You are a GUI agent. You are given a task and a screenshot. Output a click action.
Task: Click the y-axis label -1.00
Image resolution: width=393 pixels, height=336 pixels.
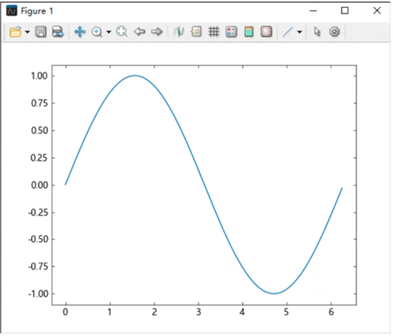point(38,294)
